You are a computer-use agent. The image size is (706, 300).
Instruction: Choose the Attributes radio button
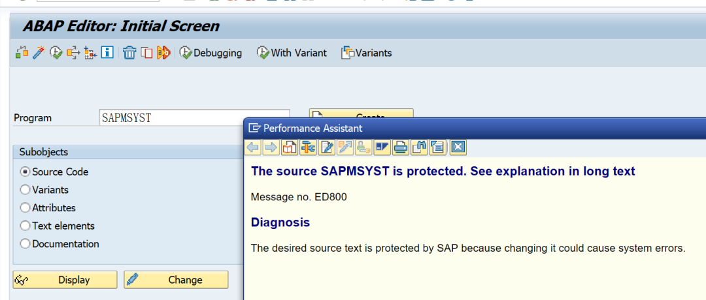25,208
